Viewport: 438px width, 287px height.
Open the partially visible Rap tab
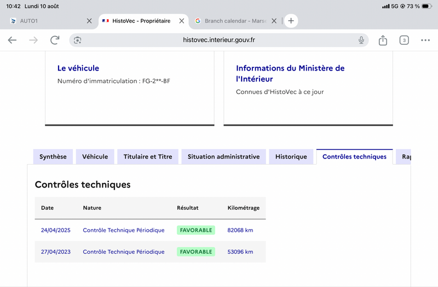[x=404, y=157]
